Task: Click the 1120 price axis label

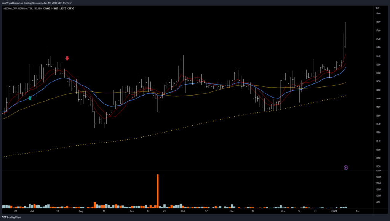Action: [x=378, y=167]
